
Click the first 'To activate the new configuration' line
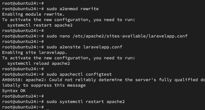pyautogui.click(x=68, y=20)
